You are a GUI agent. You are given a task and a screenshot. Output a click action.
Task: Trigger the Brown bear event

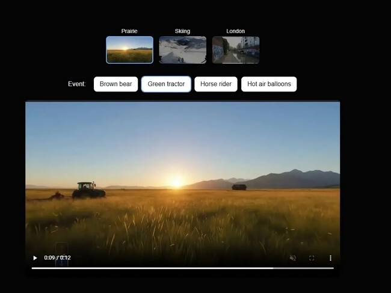tap(116, 84)
